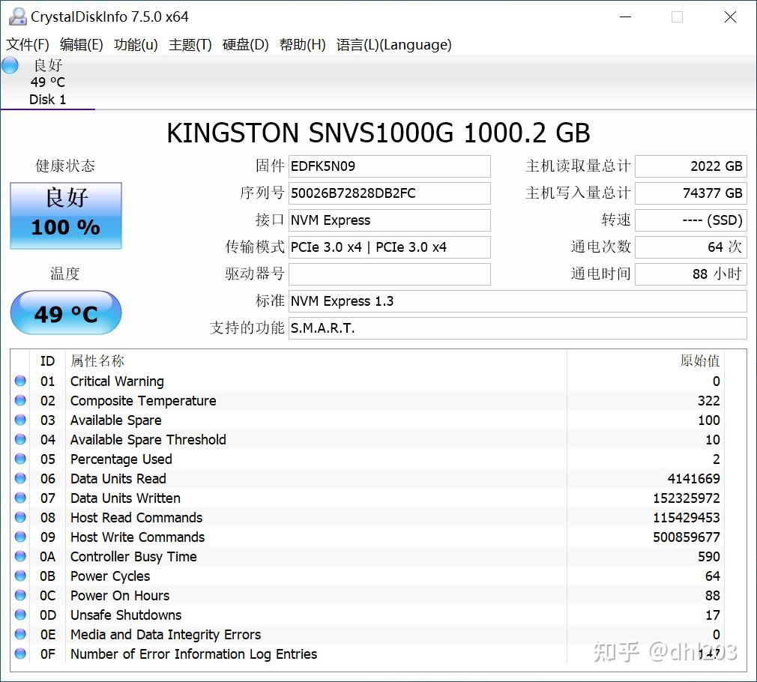Click the interface field NVM Express
Image resolution: width=757 pixels, height=682 pixels.
coord(390,220)
